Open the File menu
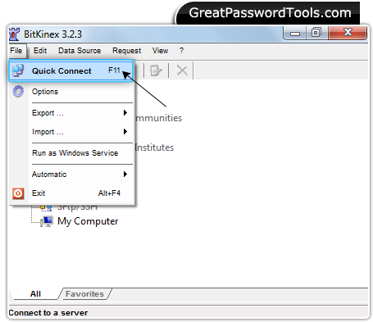 click(16, 51)
